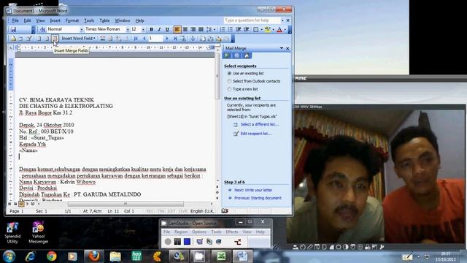Image resolution: width=467 pixels, height=263 pixels.
Task: Open the Options menu in CamStudio
Action: (x=199, y=232)
